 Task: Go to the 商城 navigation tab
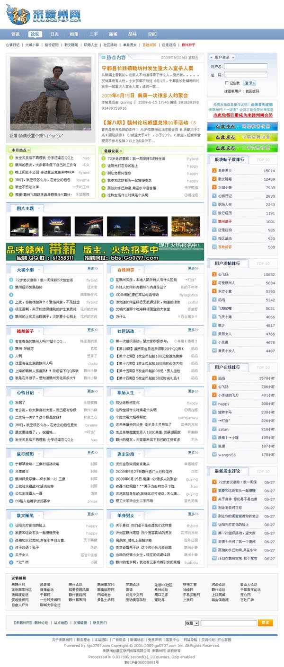pyautogui.click(x=113, y=34)
